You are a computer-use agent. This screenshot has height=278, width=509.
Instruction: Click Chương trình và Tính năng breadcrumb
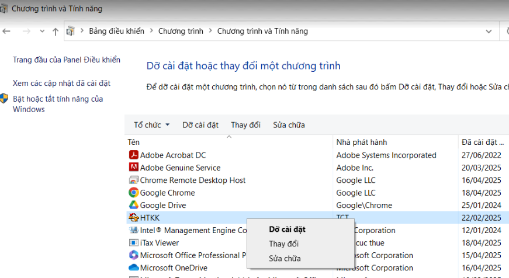coord(262,31)
